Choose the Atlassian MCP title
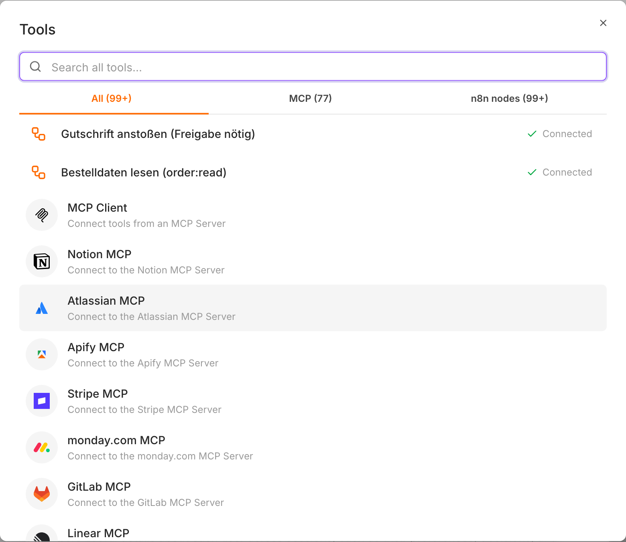The height and width of the screenshot is (542, 626). [106, 301]
